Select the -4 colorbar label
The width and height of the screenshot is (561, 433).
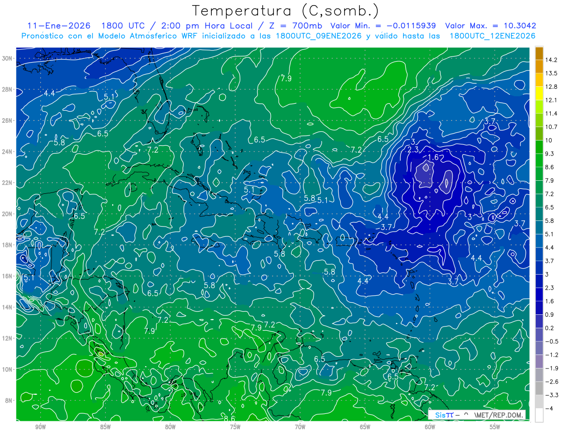[549, 409]
